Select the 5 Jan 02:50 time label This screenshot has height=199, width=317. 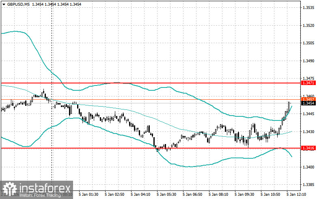pyautogui.click(x=114, y=195)
